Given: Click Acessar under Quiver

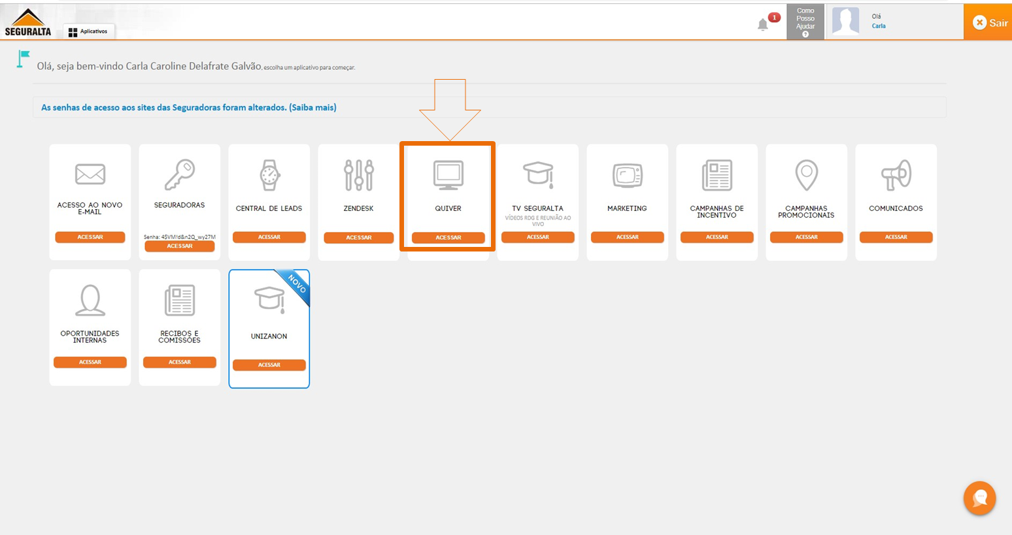Looking at the screenshot, I should coord(448,238).
